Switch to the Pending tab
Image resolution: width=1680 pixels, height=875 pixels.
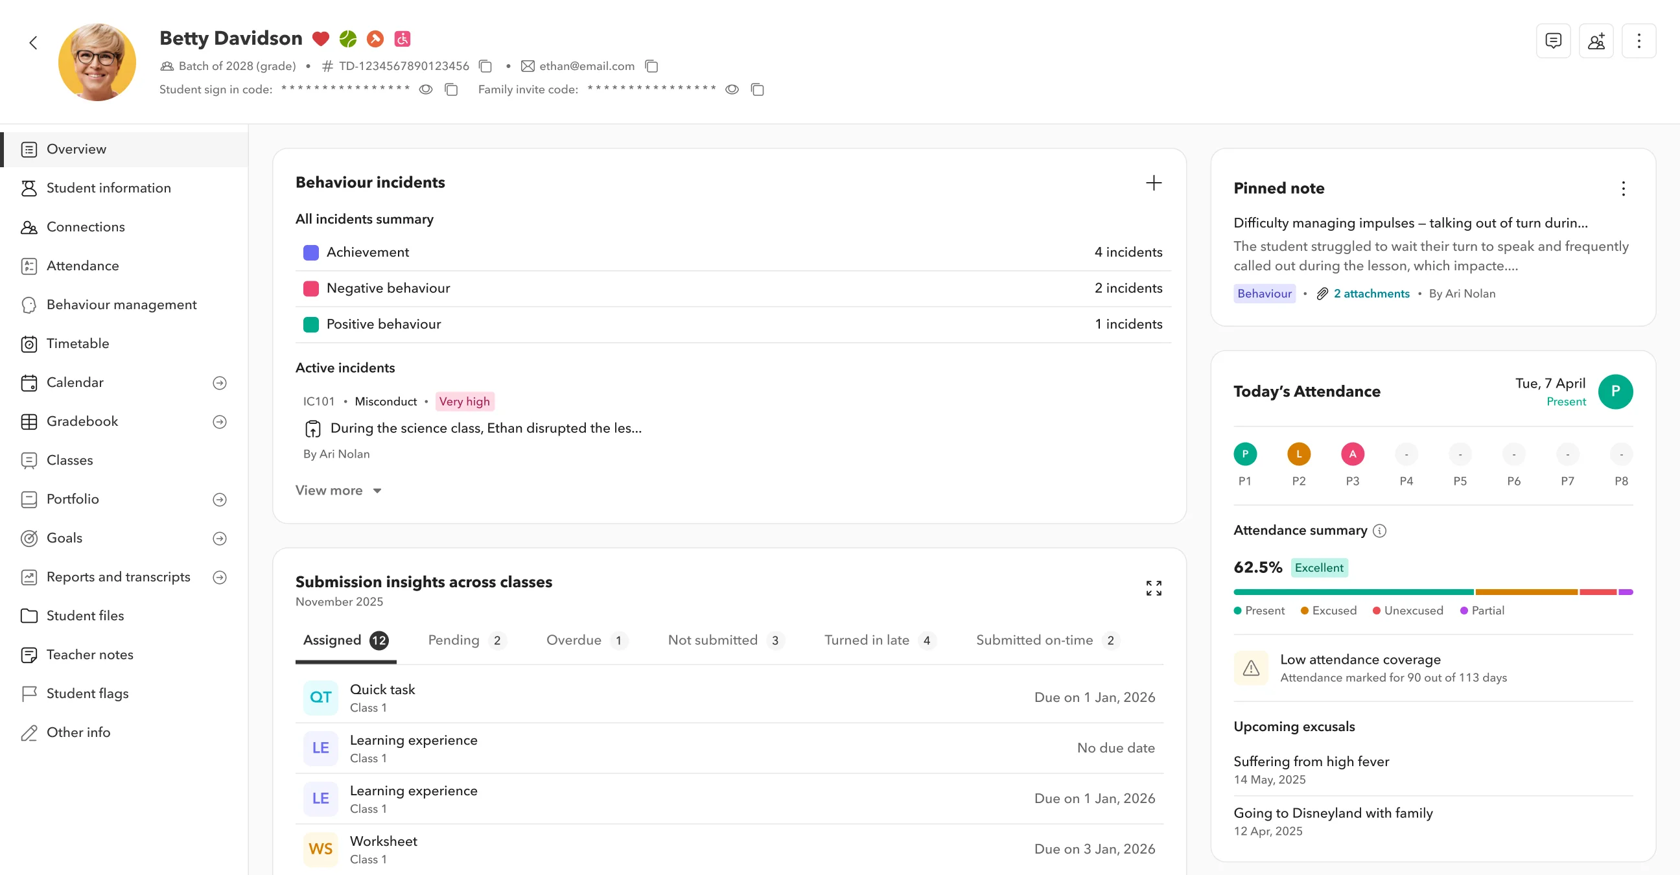click(466, 640)
